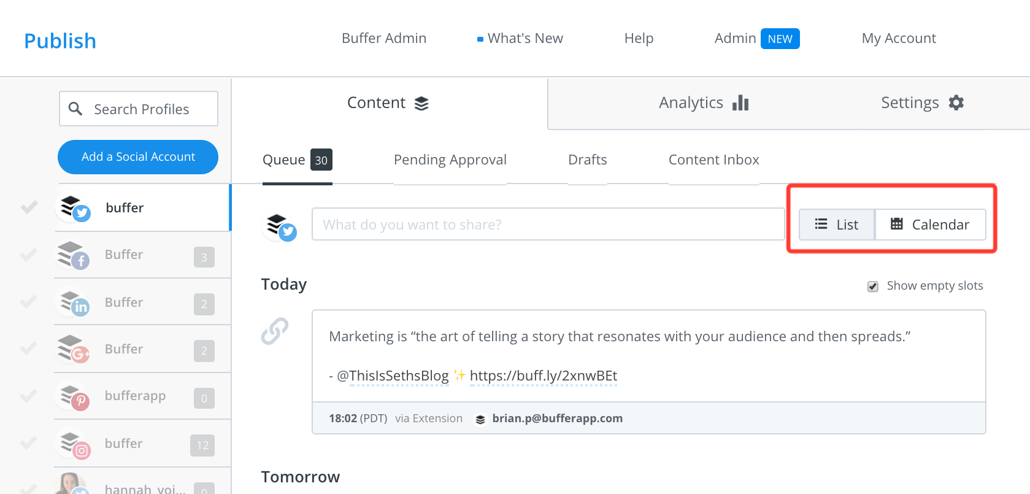1030x494 pixels.
Task: Open the Settings tab
Action: pos(922,103)
